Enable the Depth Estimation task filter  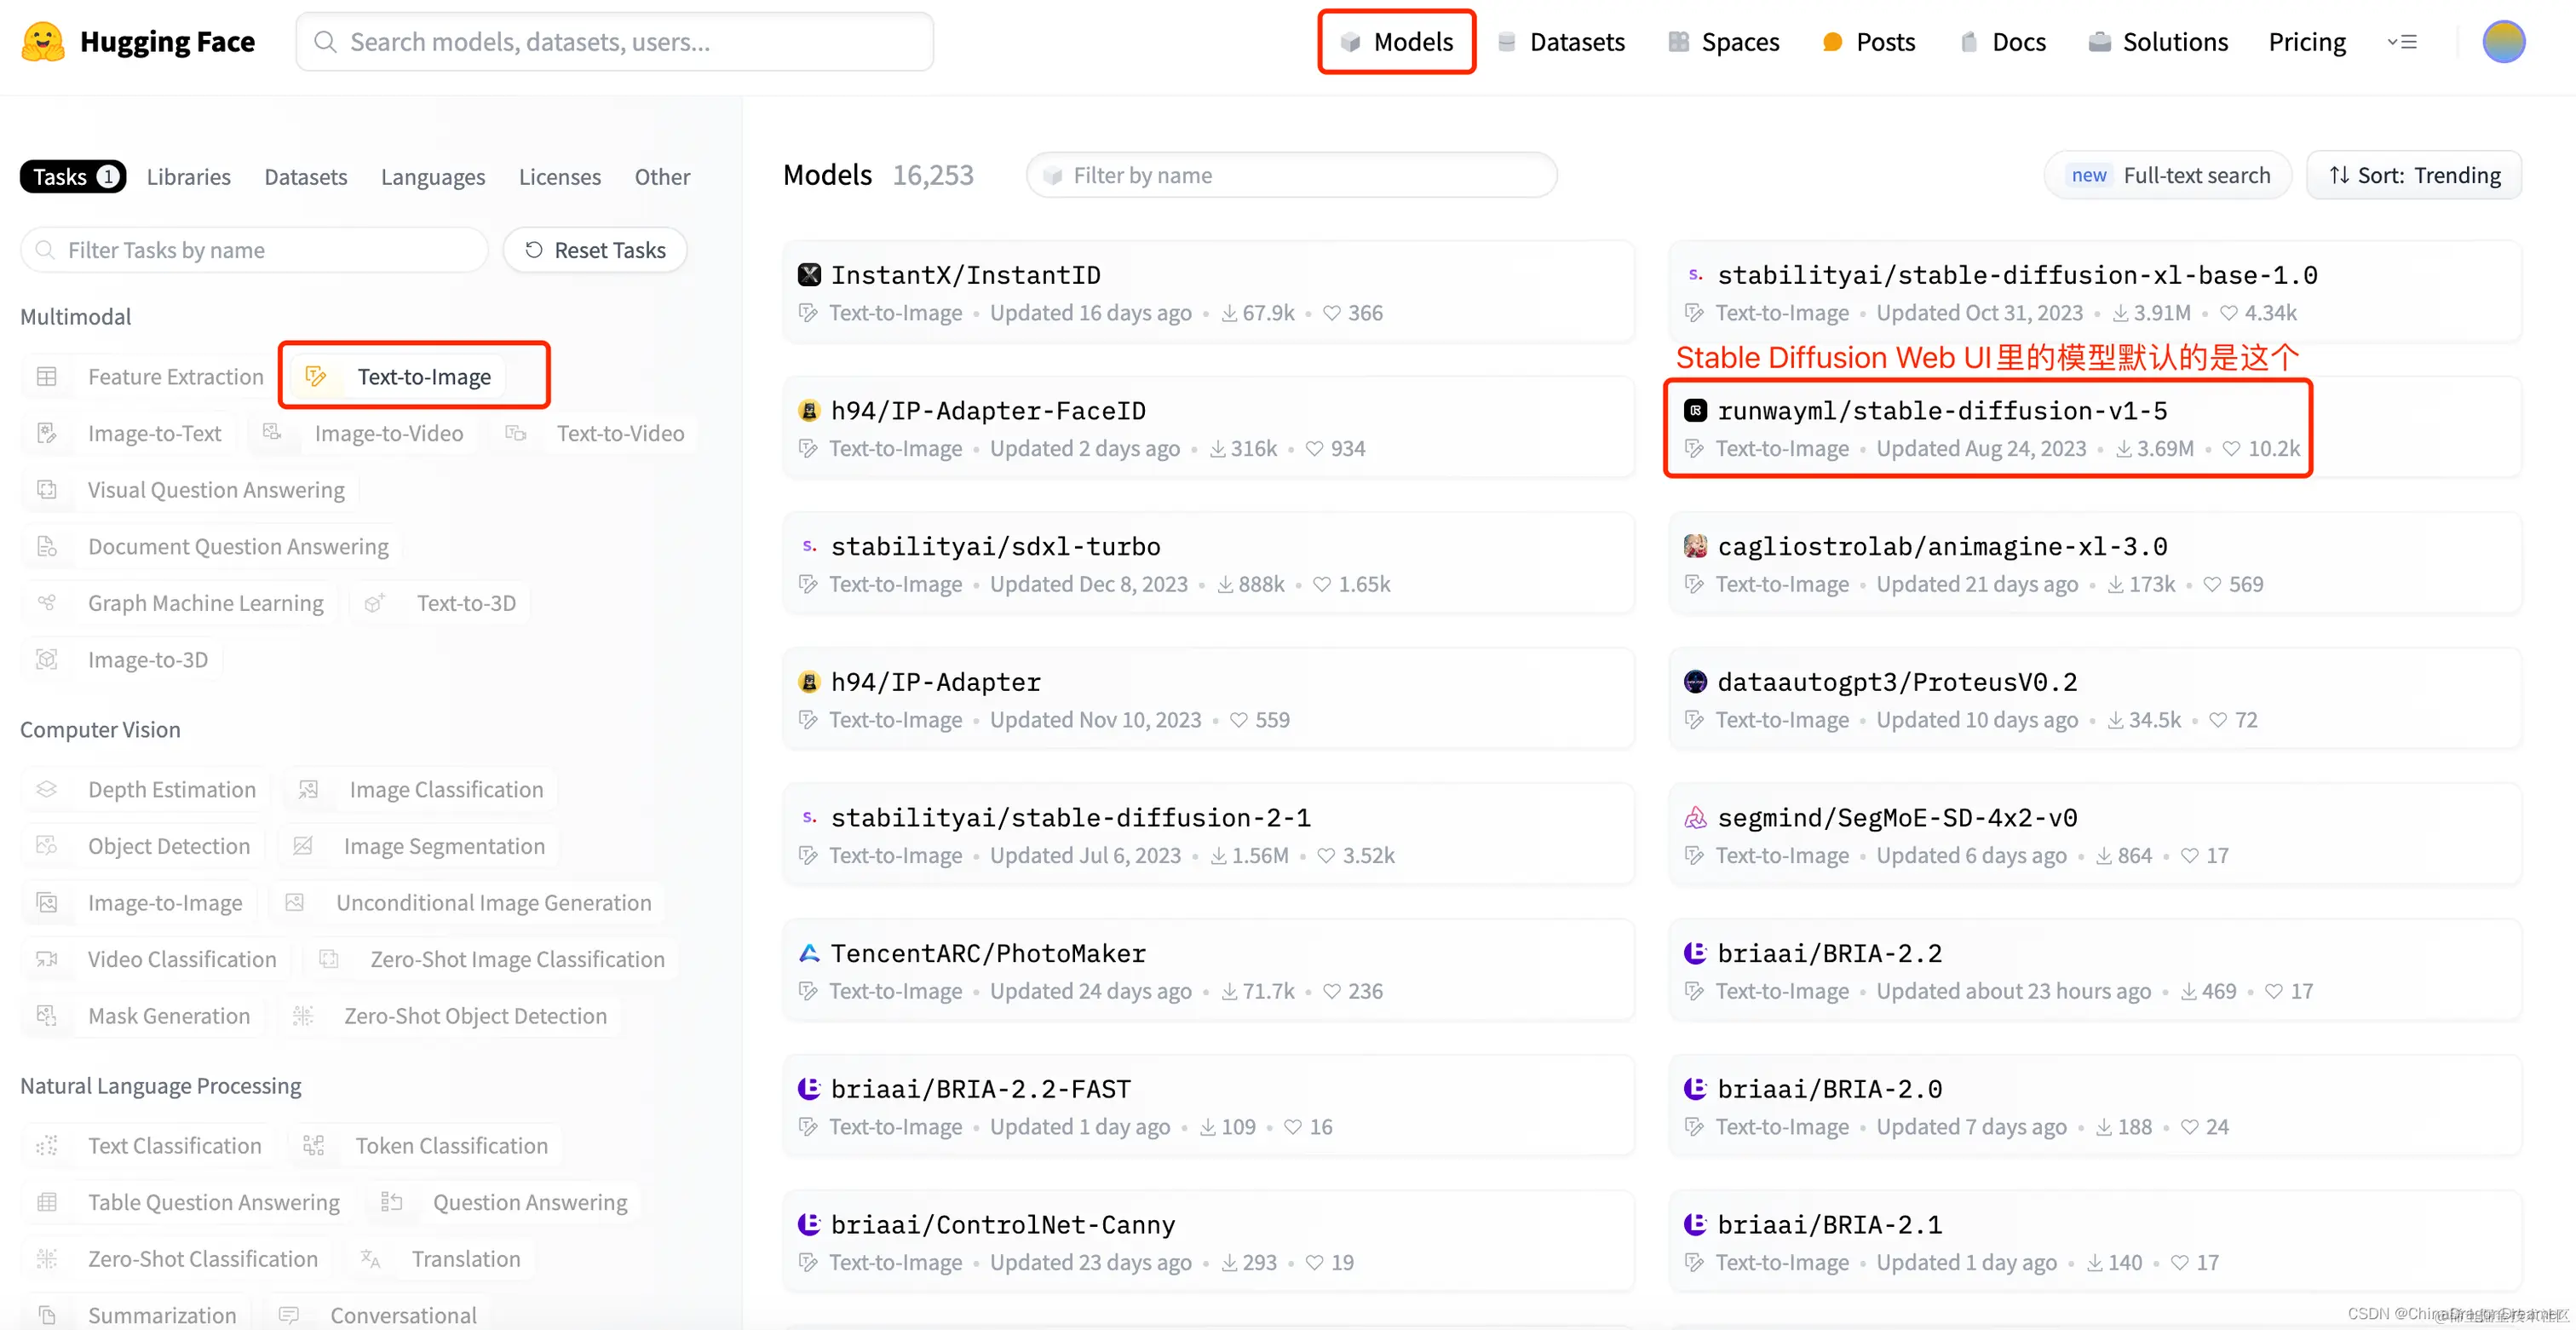click(x=171, y=790)
